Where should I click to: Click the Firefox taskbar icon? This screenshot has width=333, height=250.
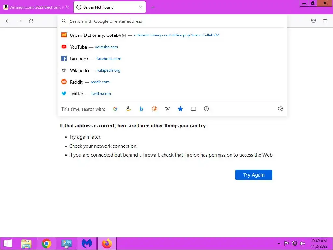pos(107,243)
